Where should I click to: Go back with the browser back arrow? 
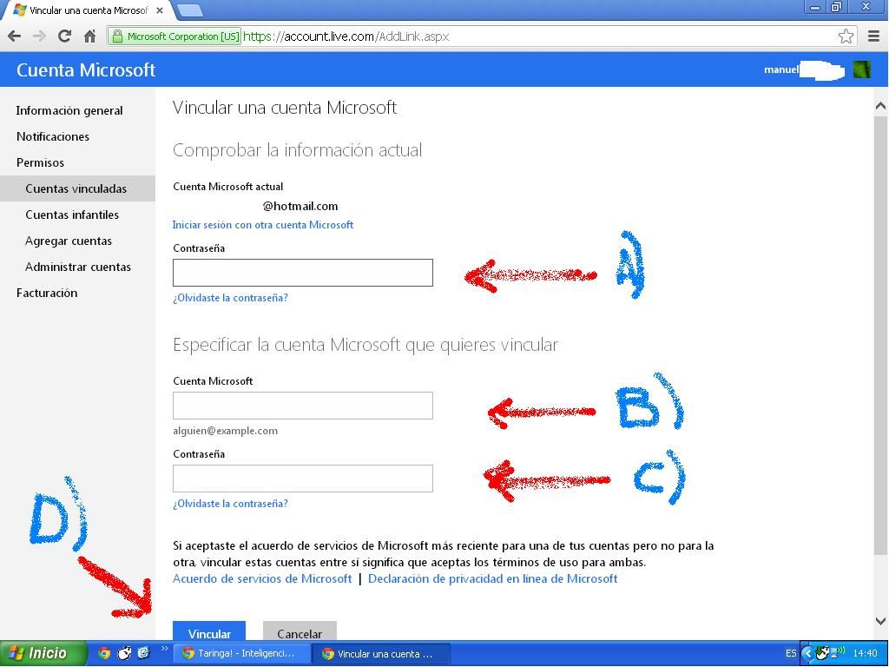14,36
